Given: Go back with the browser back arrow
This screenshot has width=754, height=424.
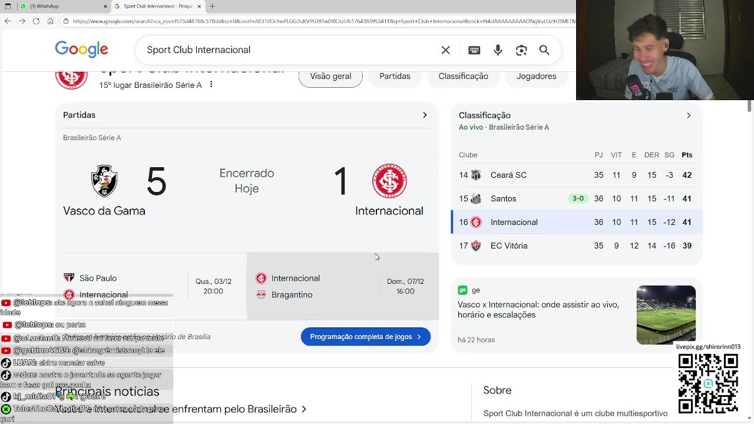Looking at the screenshot, I should 8,21.
